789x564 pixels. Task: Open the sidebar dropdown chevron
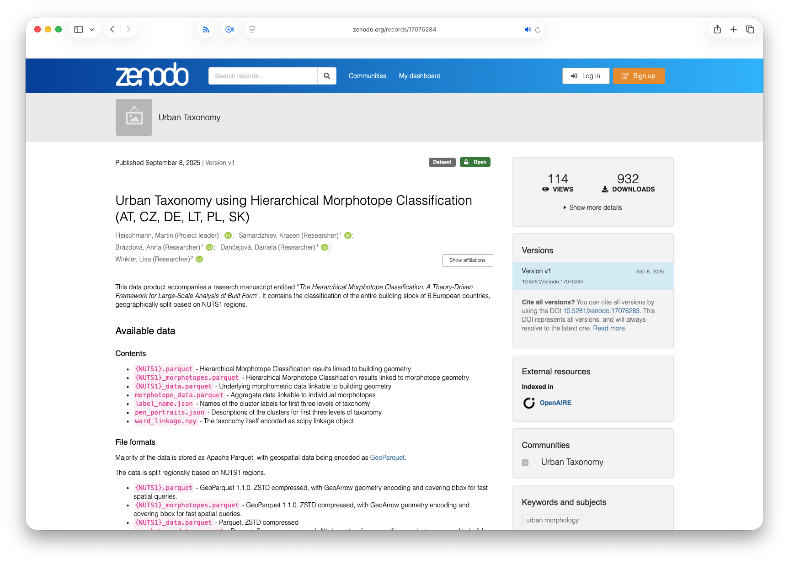[92, 30]
